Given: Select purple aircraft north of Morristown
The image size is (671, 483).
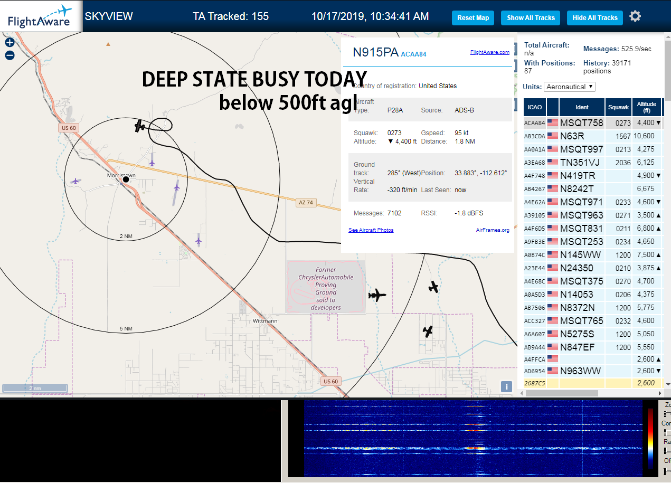Looking at the screenshot, I should (152, 163).
